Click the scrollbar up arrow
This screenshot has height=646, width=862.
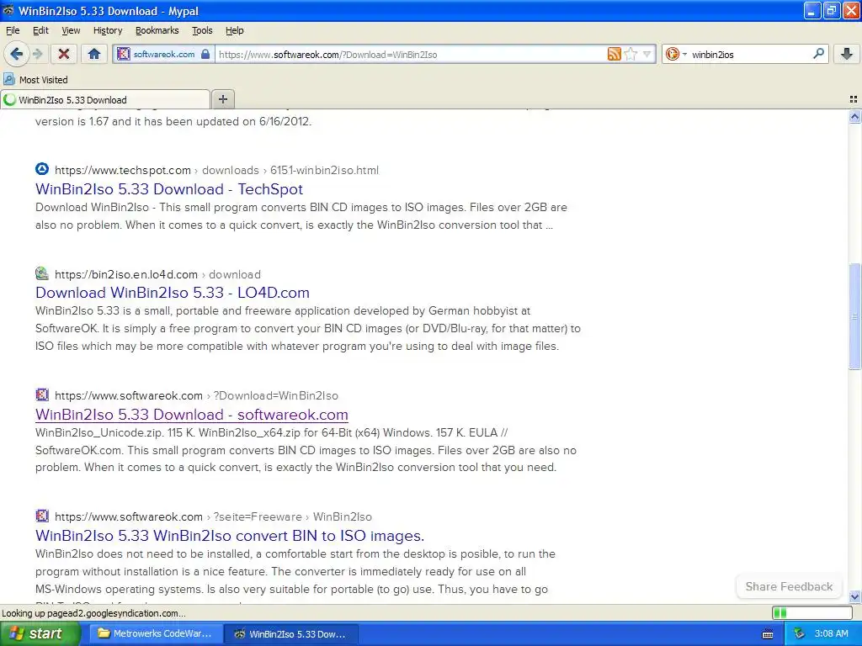854,116
